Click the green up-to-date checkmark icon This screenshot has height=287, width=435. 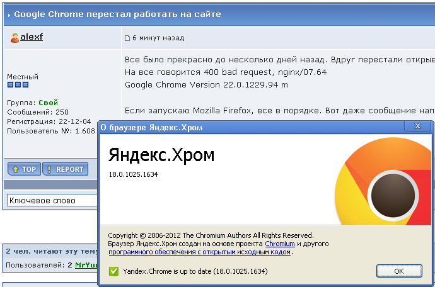[113, 271]
